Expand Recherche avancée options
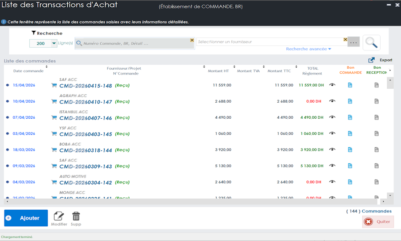Viewport: 401px width, 241px height. click(x=308, y=49)
